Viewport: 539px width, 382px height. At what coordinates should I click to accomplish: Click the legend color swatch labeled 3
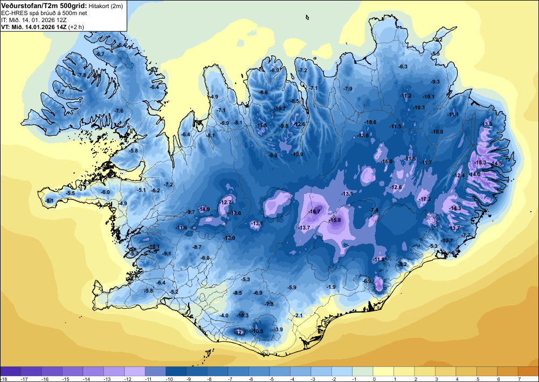[446, 371]
